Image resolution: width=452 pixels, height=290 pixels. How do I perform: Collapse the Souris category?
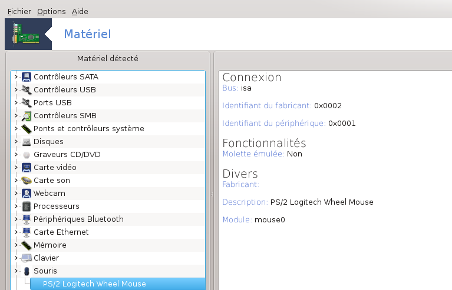tap(16, 271)
